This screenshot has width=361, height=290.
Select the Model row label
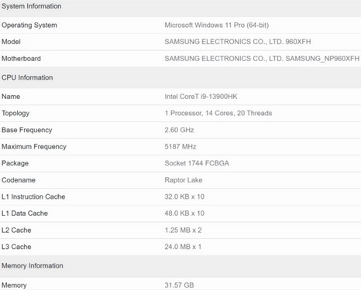[11, 42]
